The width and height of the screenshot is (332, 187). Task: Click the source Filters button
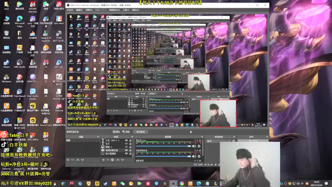(x=126, y=132)
